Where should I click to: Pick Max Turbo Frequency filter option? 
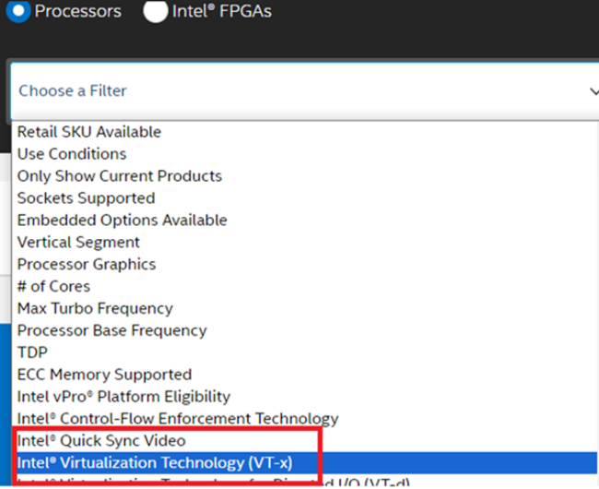pyautogui.click(x=95, y=309)
